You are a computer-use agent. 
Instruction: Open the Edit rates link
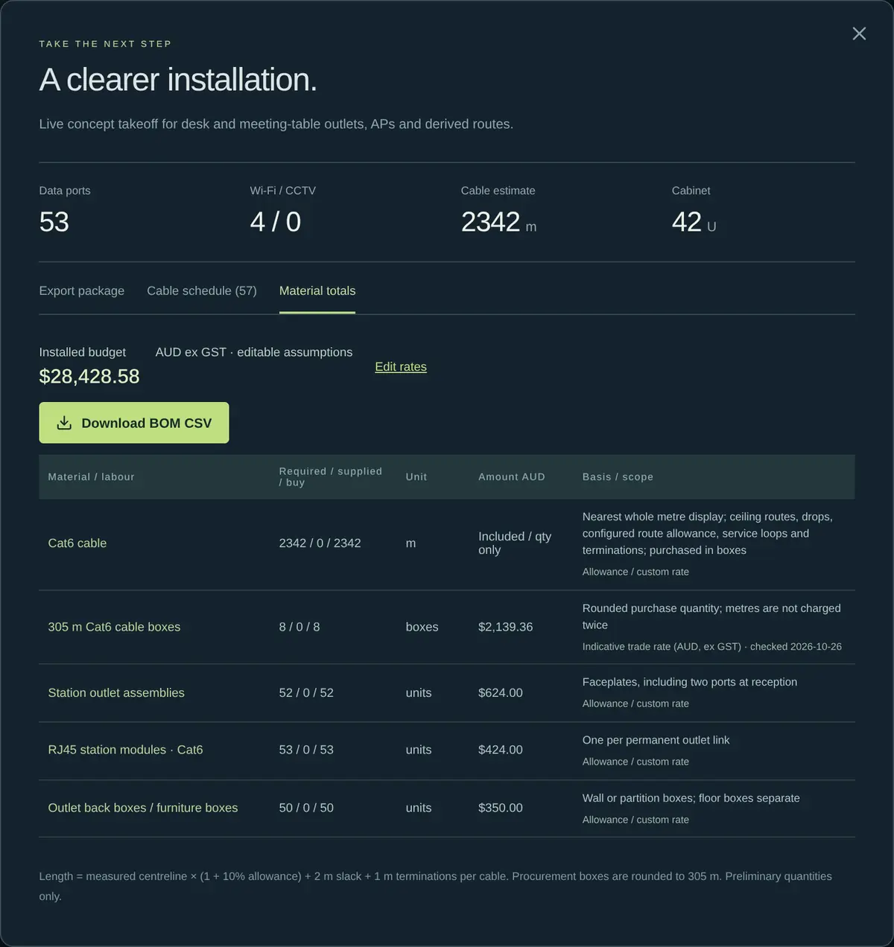tap(401, 366)
